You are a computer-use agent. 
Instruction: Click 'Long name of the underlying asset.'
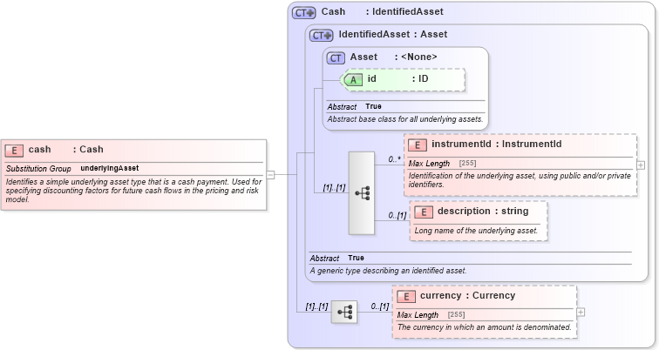[476, 231]
